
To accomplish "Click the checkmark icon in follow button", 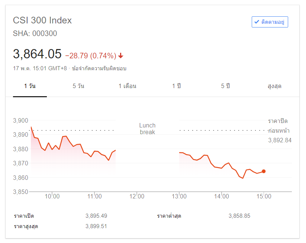I will (257, 22).
